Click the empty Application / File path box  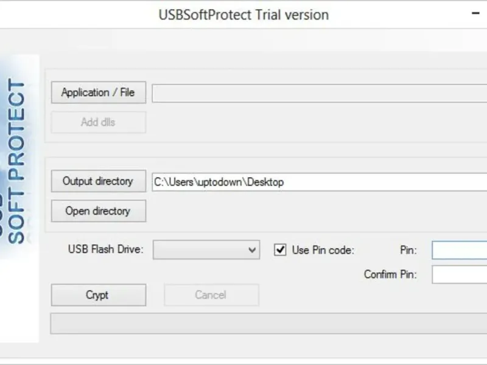click(x=319, y=93)
